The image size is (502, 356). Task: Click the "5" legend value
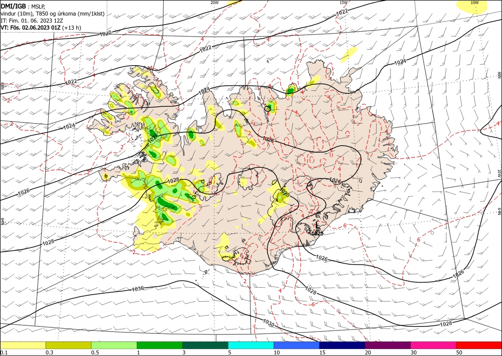(x=230, y=352)
